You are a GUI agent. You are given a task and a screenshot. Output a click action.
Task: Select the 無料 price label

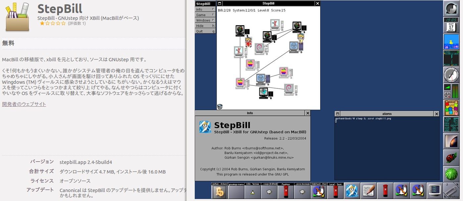[8, 43]
